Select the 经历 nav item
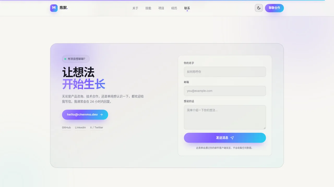 coord(174,8)
